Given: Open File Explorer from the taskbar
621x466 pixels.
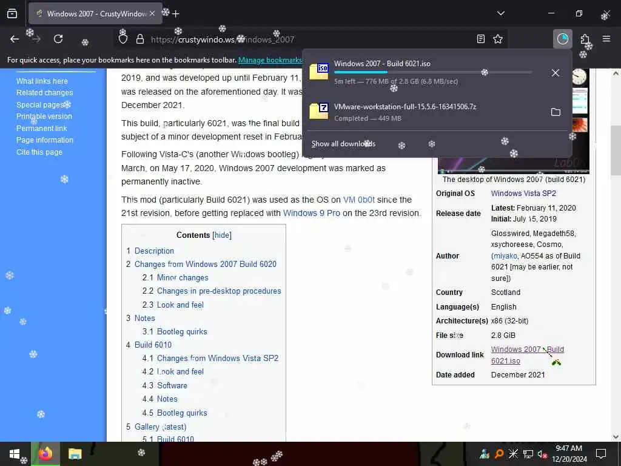Looking at the screenshot, I should click(75, 454).
